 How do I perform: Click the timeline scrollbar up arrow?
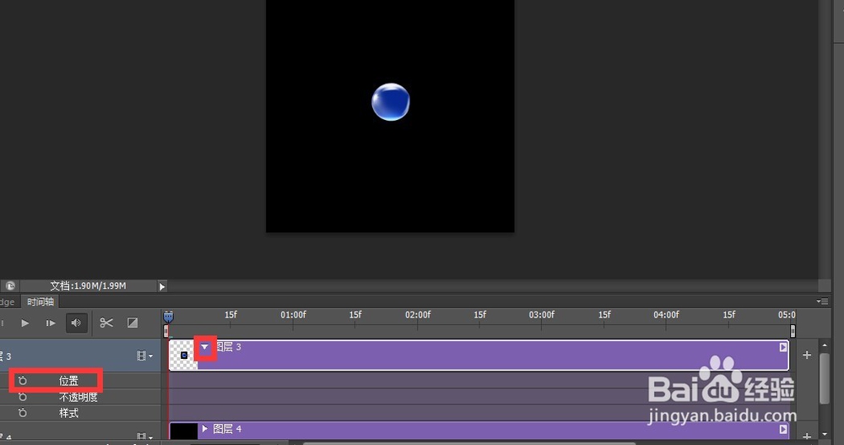pos(825,345)
